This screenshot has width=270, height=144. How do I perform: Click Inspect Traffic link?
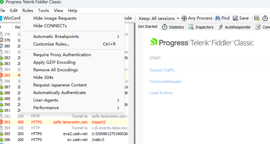point(162,70)
